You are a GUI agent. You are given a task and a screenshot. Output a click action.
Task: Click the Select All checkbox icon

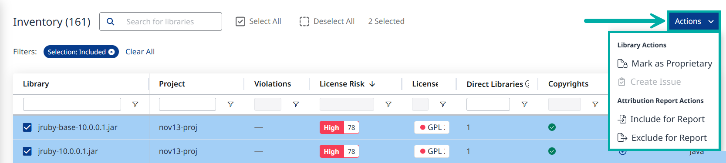pyautogui.click(x=240, y=21)
